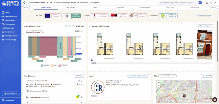Click See agent's other properties
The width and height of the screenshot is (219, 104).
click(138, 76)
